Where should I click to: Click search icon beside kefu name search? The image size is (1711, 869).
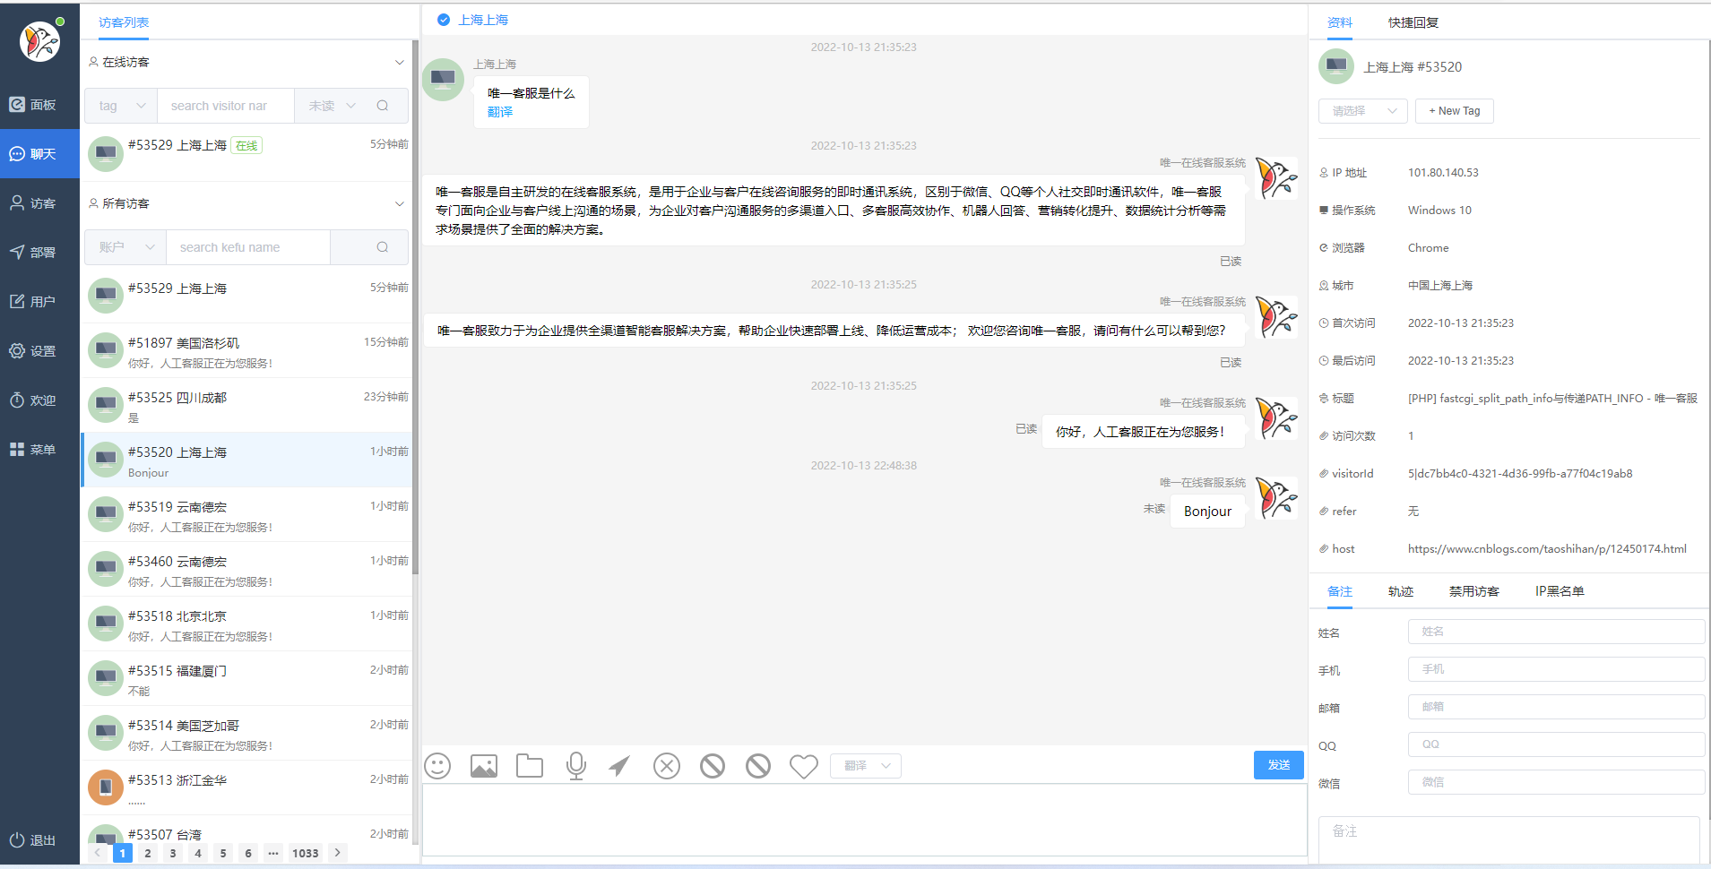pos(383,247)
